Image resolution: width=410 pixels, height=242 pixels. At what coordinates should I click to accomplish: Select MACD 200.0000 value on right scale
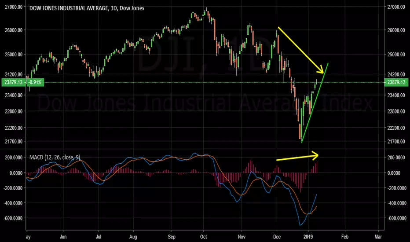coord(396,157)
